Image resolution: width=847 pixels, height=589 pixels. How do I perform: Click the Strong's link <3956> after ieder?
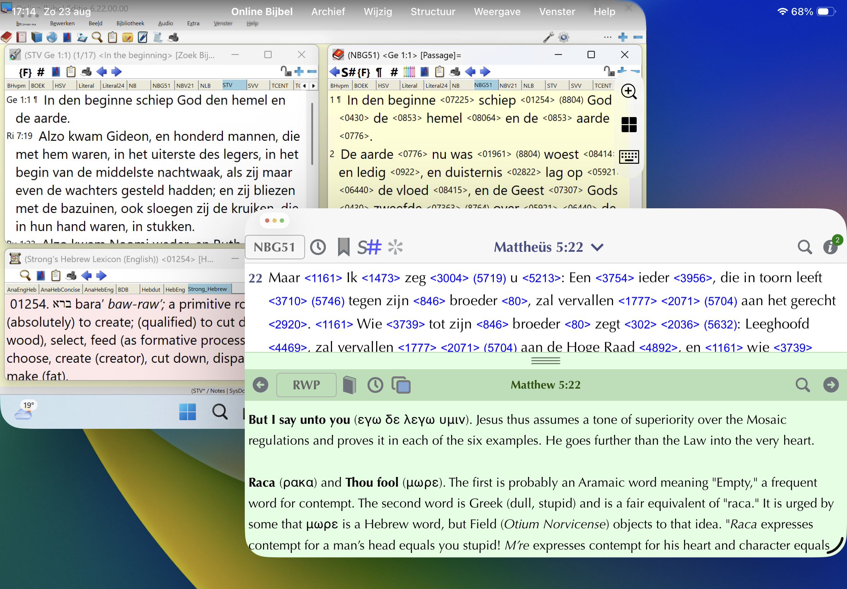(x=693, y=278)
